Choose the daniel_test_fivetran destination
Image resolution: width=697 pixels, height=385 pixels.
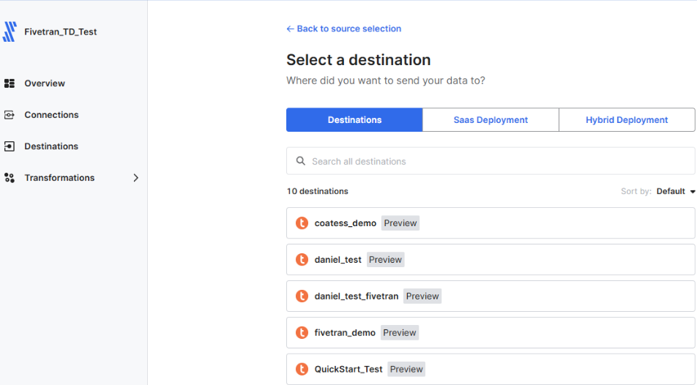[x=357, y=296]
